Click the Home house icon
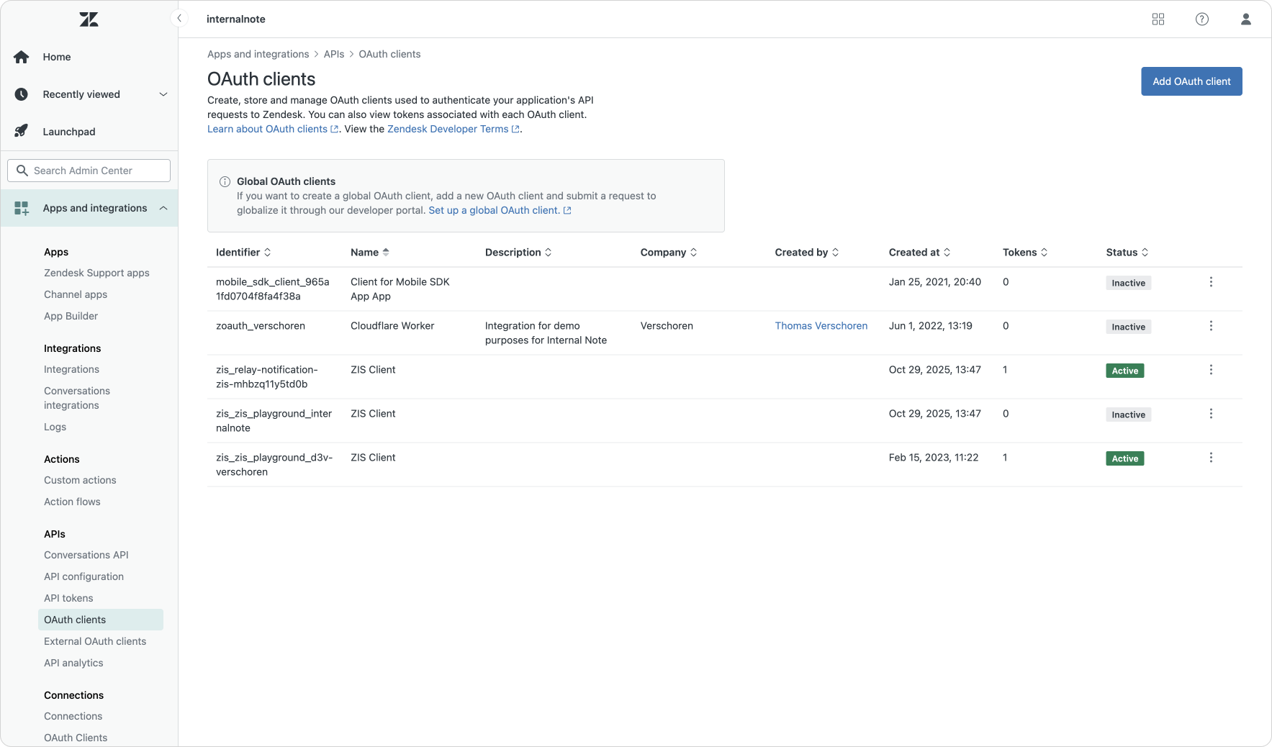The width and height of the screenshot is (1272, 747). [22, 57]
